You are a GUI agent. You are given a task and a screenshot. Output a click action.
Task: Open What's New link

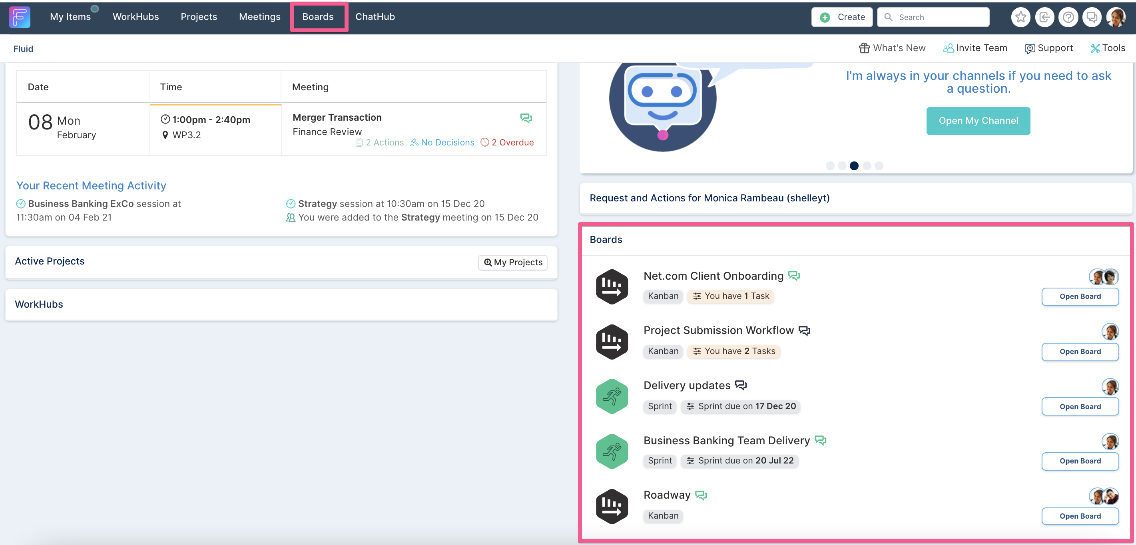pos(892,48)
